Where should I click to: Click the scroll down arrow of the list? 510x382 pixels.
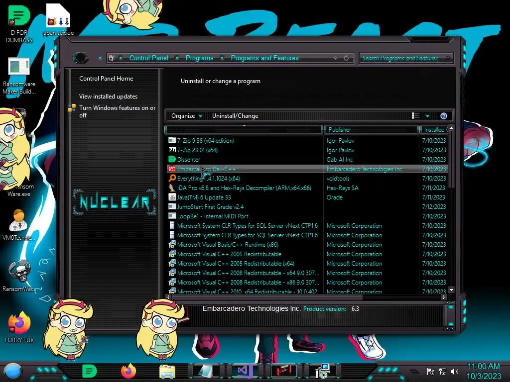pyautogui.click(x=451, y=289)
